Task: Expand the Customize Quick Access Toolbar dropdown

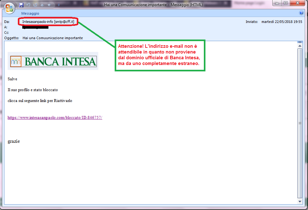Action: pyautogui.click(x=59, y=5)
